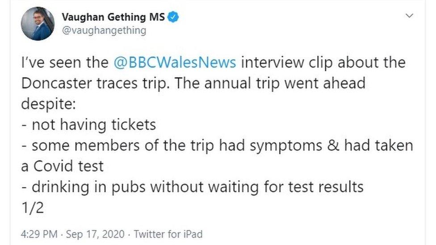This screenshot has height=245, width=436.
Task: Click the word 'despite:' in the tweet
Action: (x=49, y=104)
